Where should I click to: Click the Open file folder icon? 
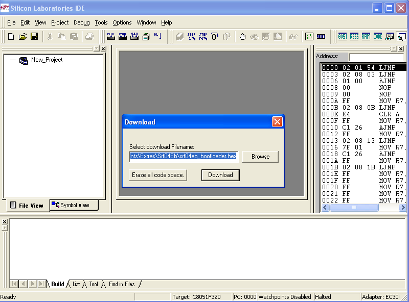22,36
